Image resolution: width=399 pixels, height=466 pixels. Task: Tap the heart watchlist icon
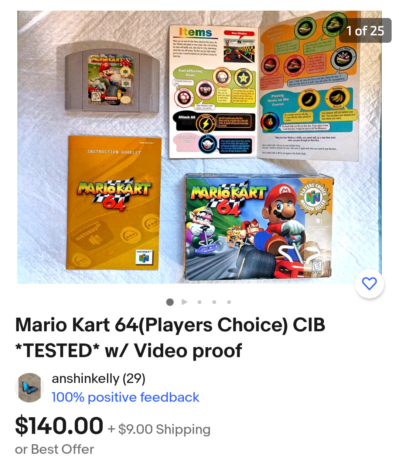pyautogui.click(x=369, y=283)
